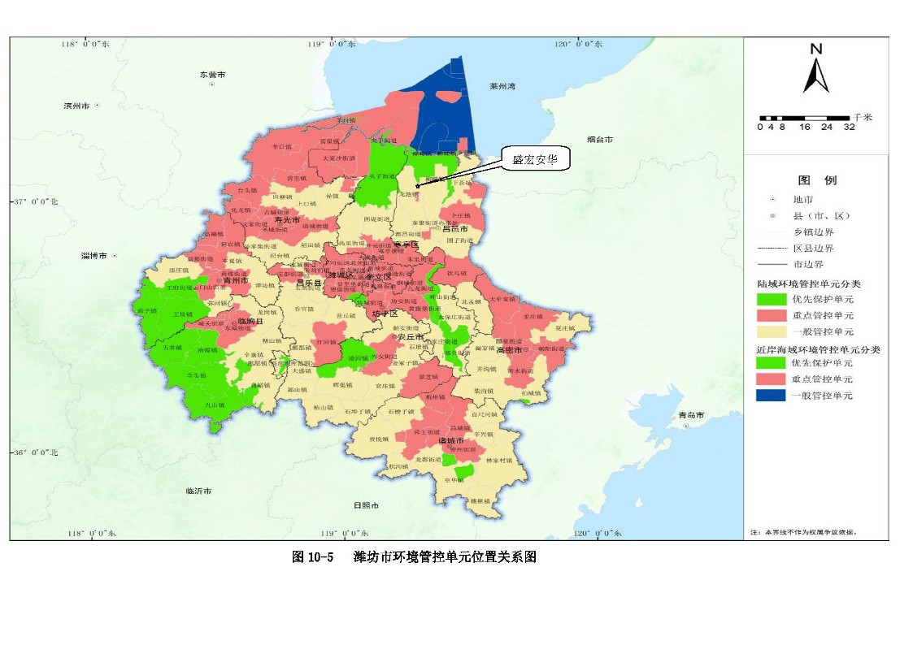
Task: Select the beige 一般管控单元 land legend swatch
Action: pos(772,331)
